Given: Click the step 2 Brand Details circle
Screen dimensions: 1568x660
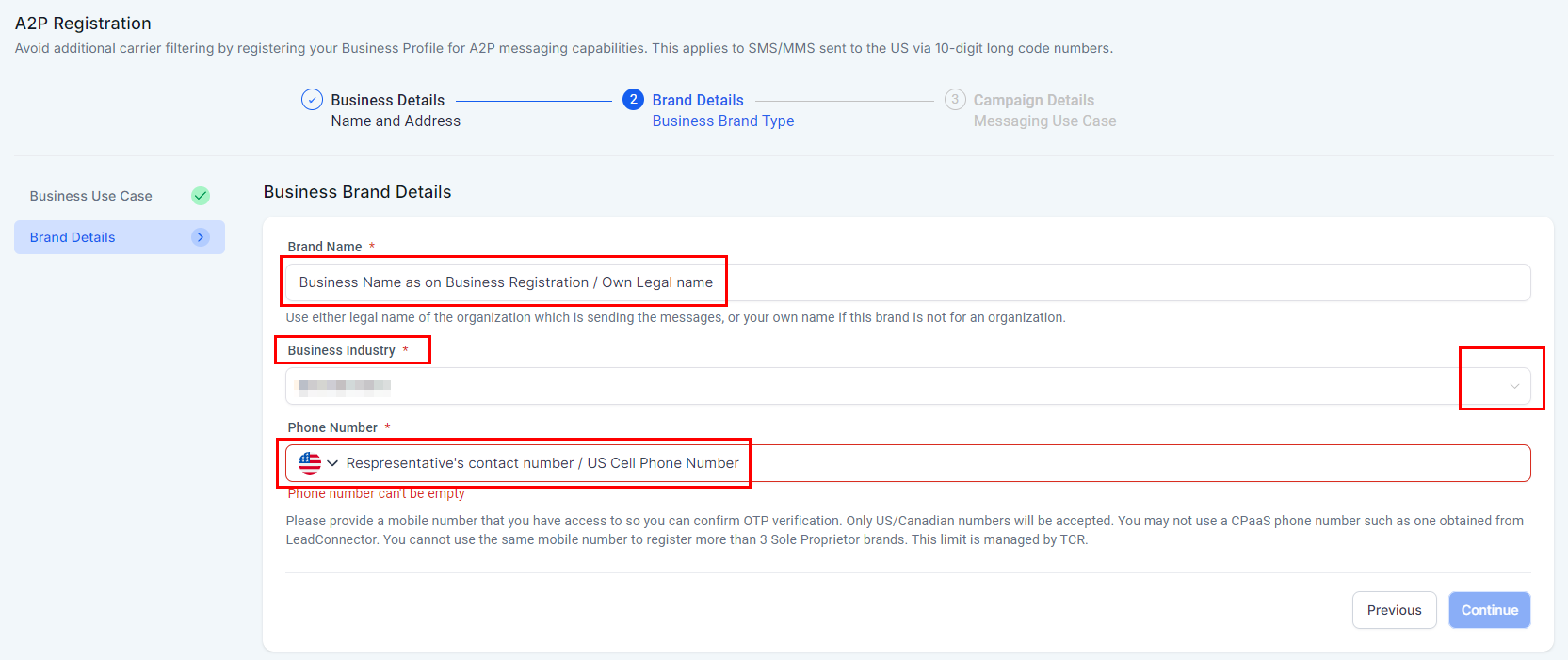Looking at the screenshot, I should point(633,100).
